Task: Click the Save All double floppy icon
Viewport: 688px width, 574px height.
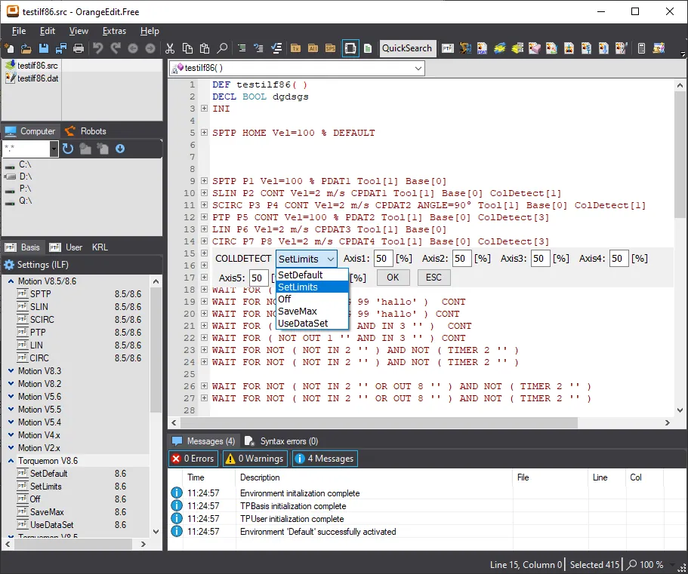Action: (61, 48)
